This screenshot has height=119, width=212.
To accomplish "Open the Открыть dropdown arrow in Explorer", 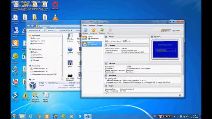I will coord(55,31).
